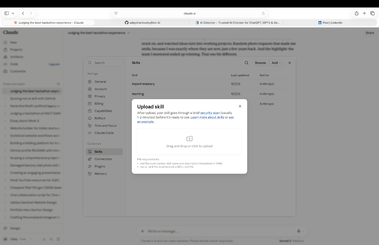Open Reflect settings
The width and height of the screenshot is (379, 245).
click(x=104, y=118)
